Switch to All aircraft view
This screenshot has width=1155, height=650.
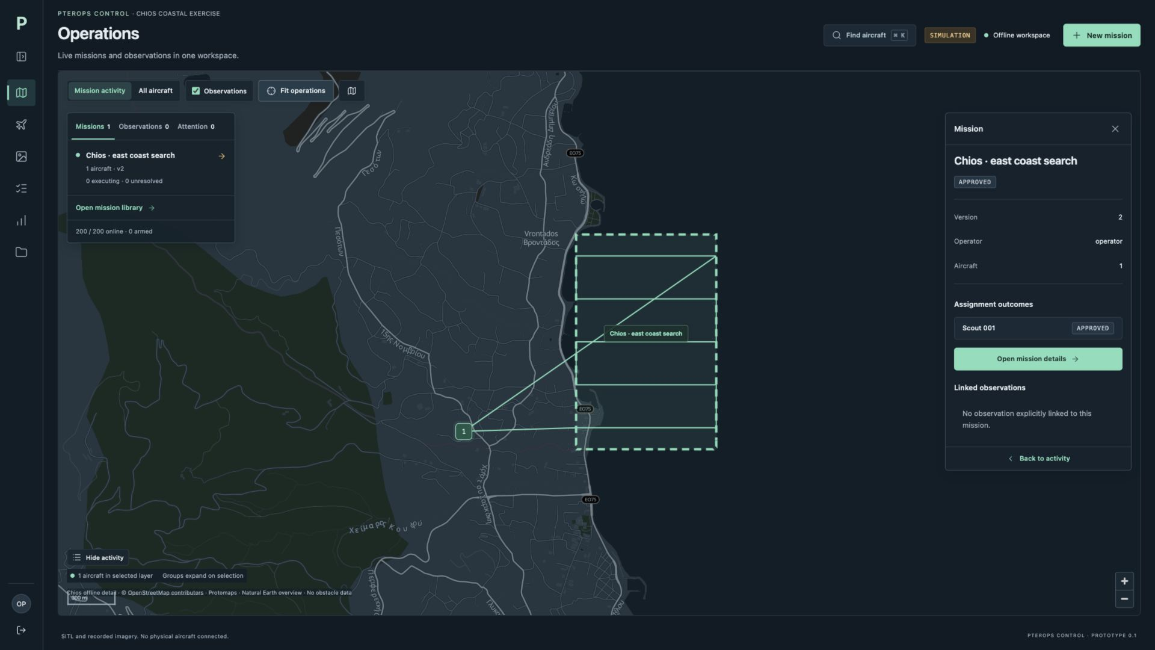tap(155, 91)
